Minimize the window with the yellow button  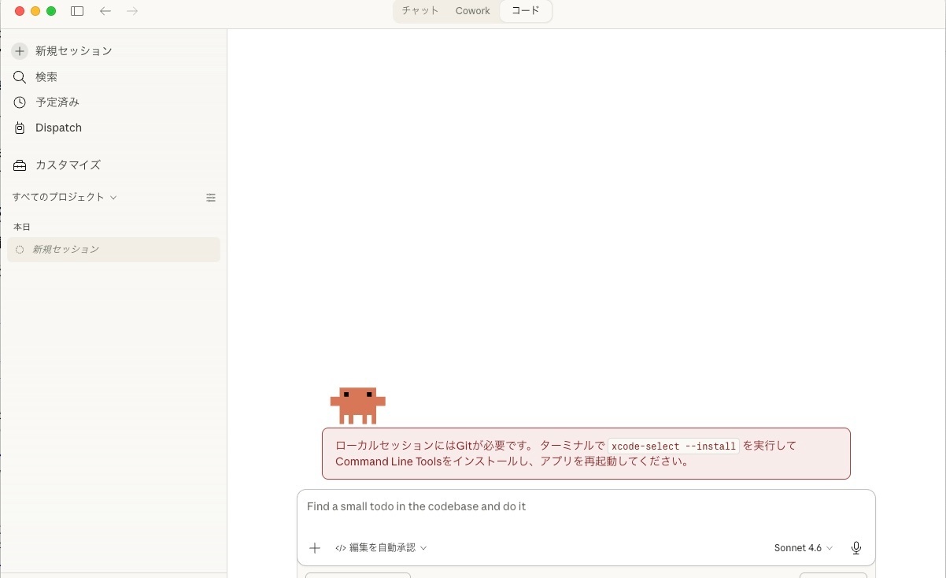click(x=35, y=11)
